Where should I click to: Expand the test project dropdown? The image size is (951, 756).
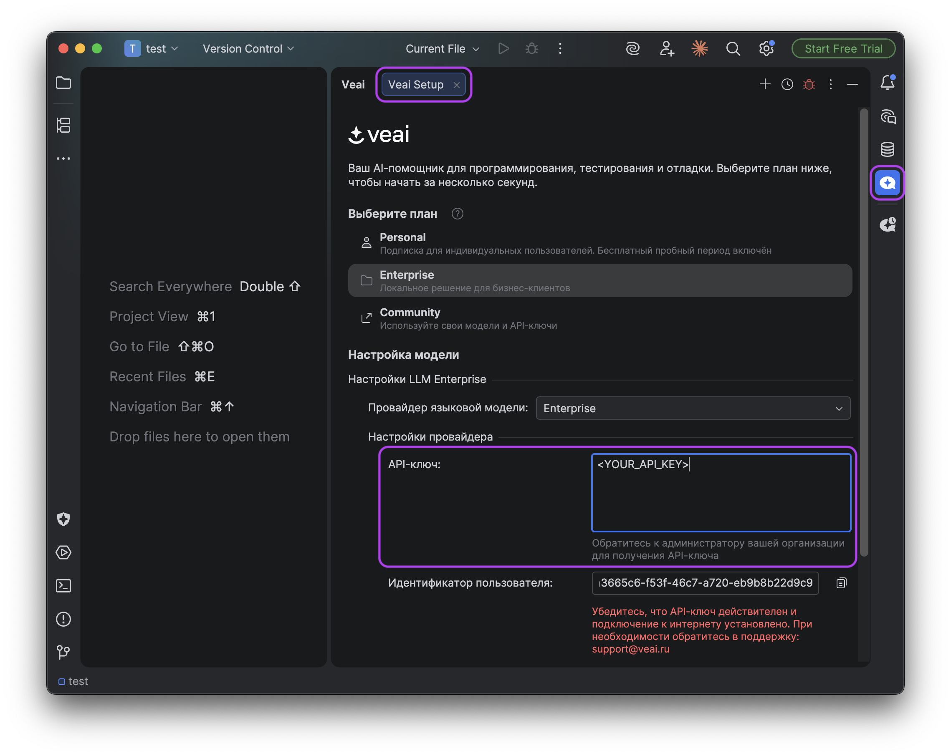[x=151, y=48]
